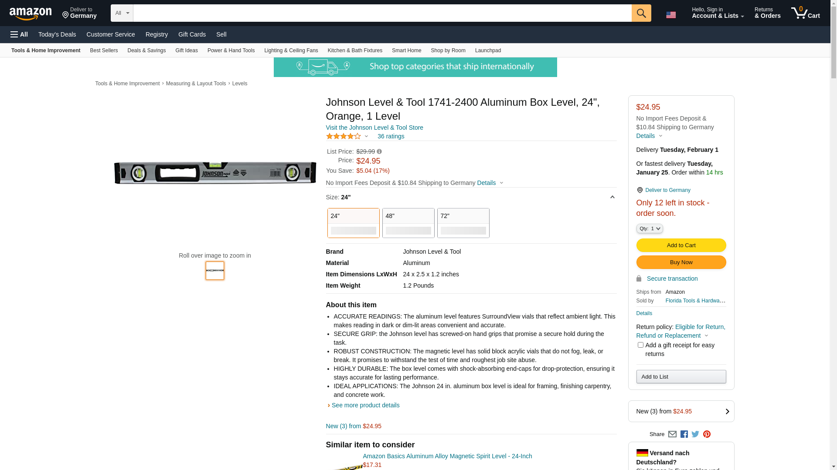Share the product on Facebook
Image resolution: width=837 pixels, height=470 pixels.
coord(684,434)
